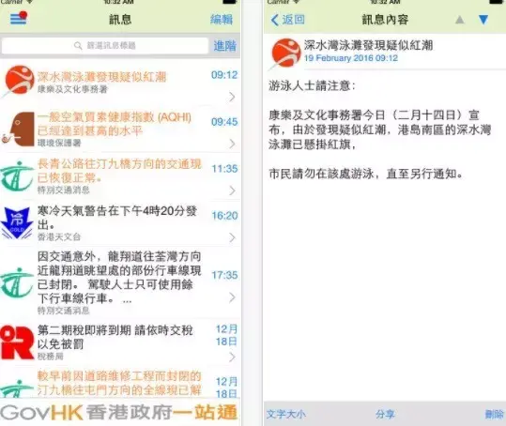Go to previous message with grey up arrow
The image size is (506, 426).
click(460, 20)
